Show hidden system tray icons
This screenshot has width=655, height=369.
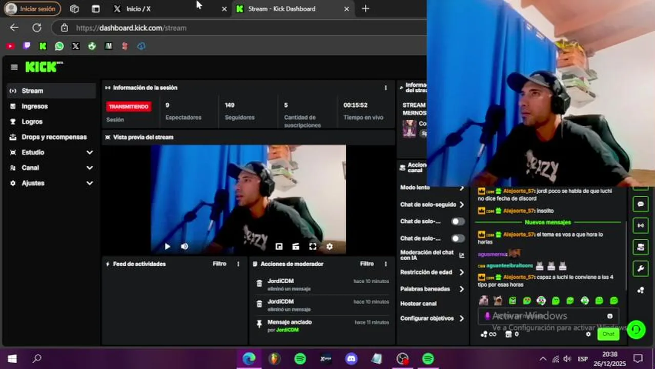(x=543, y=359)
